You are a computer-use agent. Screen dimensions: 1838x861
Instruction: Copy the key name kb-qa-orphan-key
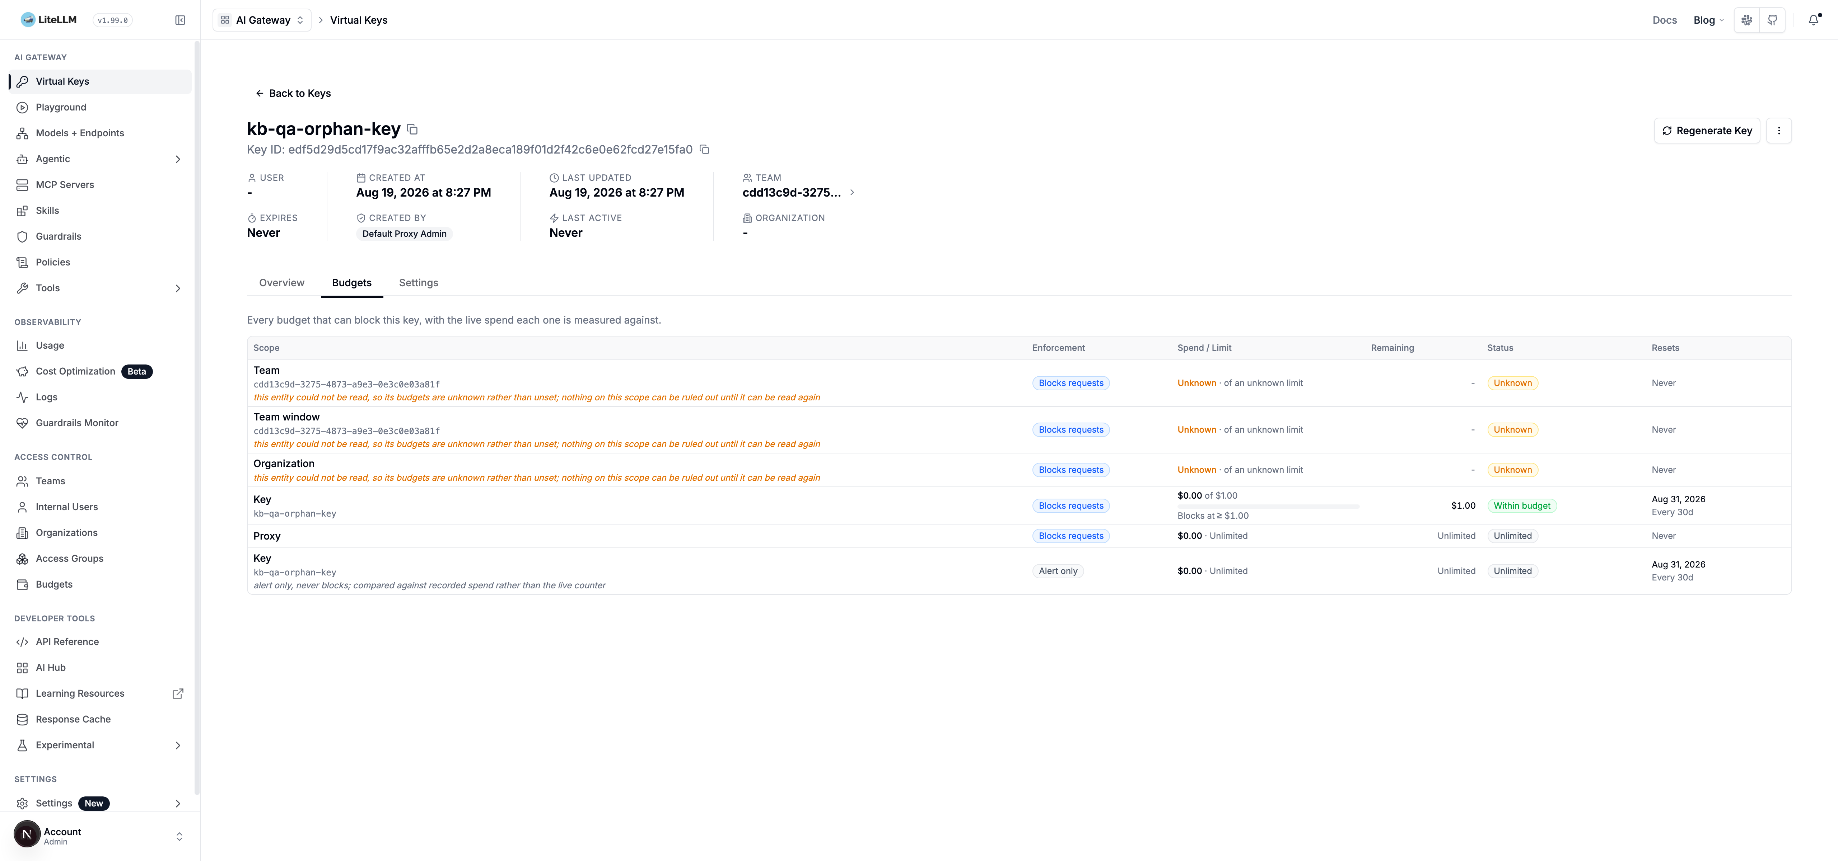point(412,129)
